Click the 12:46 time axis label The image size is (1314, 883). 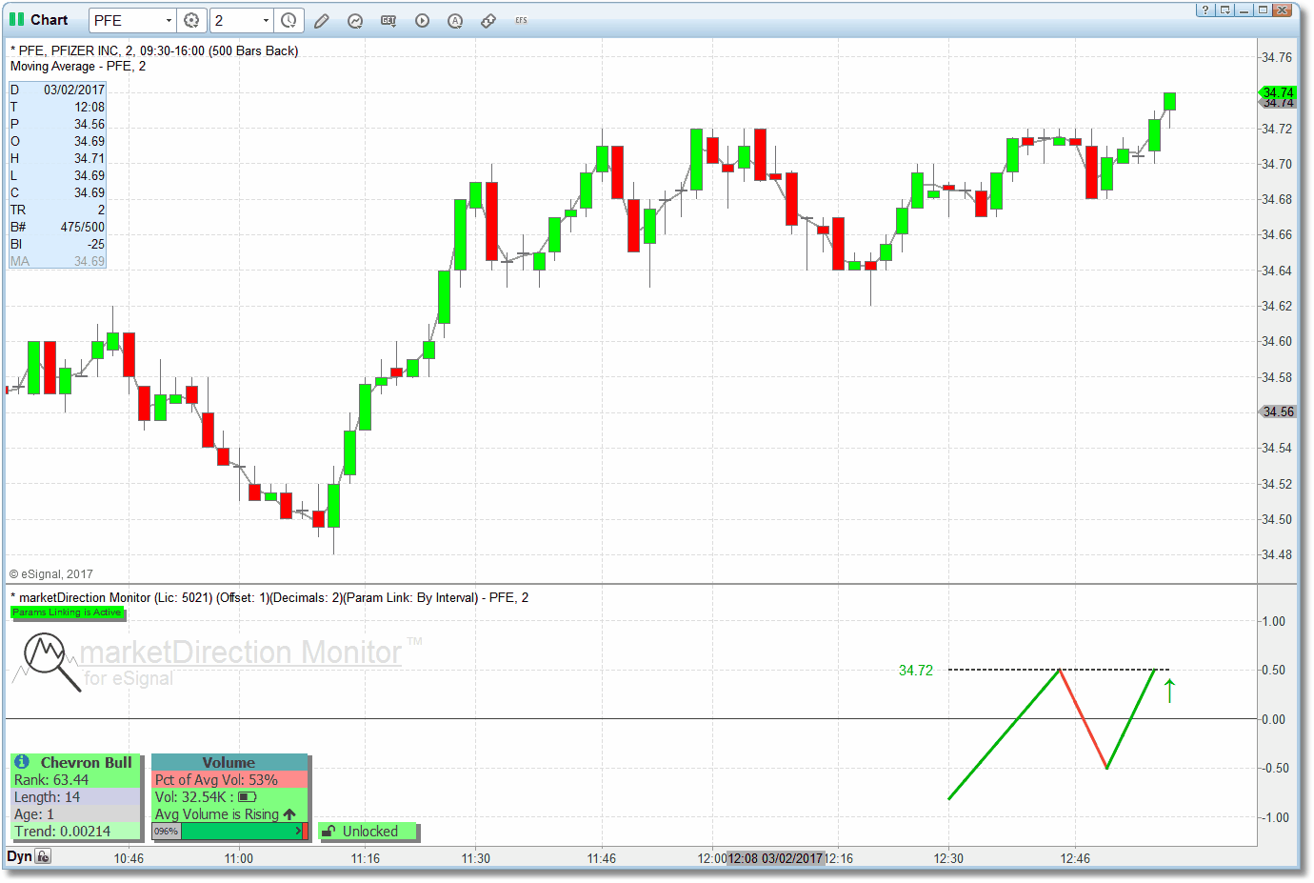coord(1075,858)
